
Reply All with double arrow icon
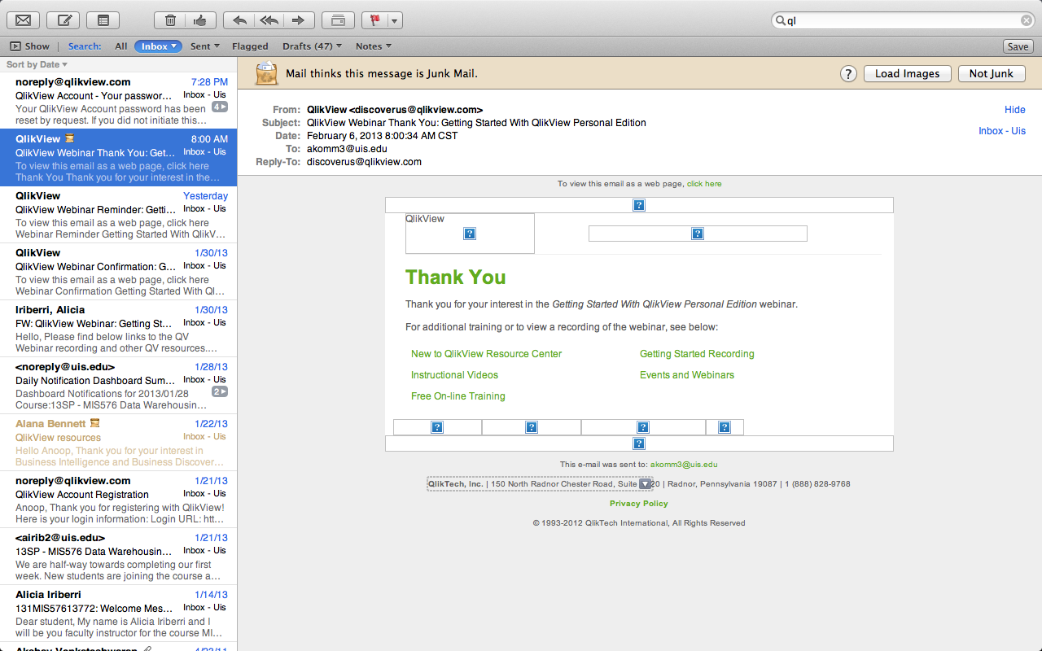(x=269, y=20)
